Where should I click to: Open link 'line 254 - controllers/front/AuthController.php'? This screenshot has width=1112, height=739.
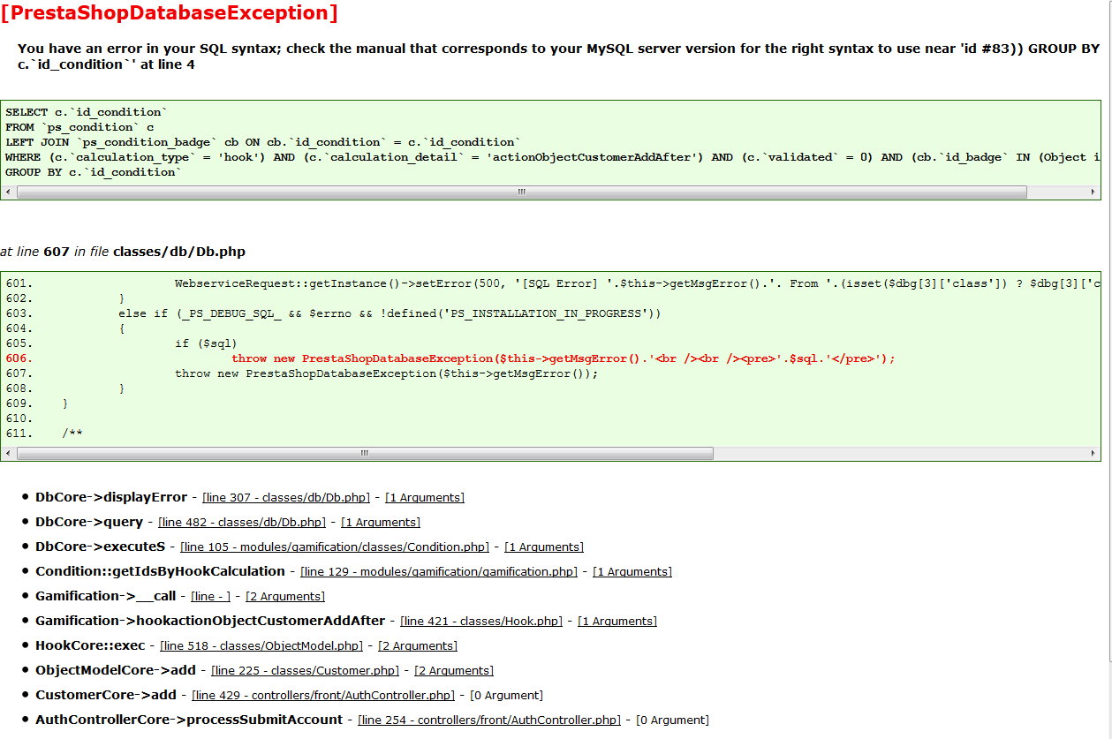[x=490, y=720]
